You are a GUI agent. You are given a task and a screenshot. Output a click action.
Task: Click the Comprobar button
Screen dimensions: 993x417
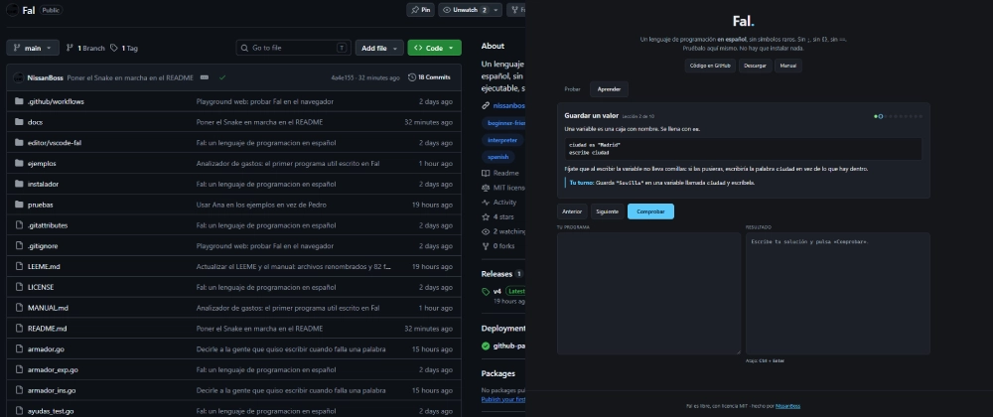tap(650, 211)
